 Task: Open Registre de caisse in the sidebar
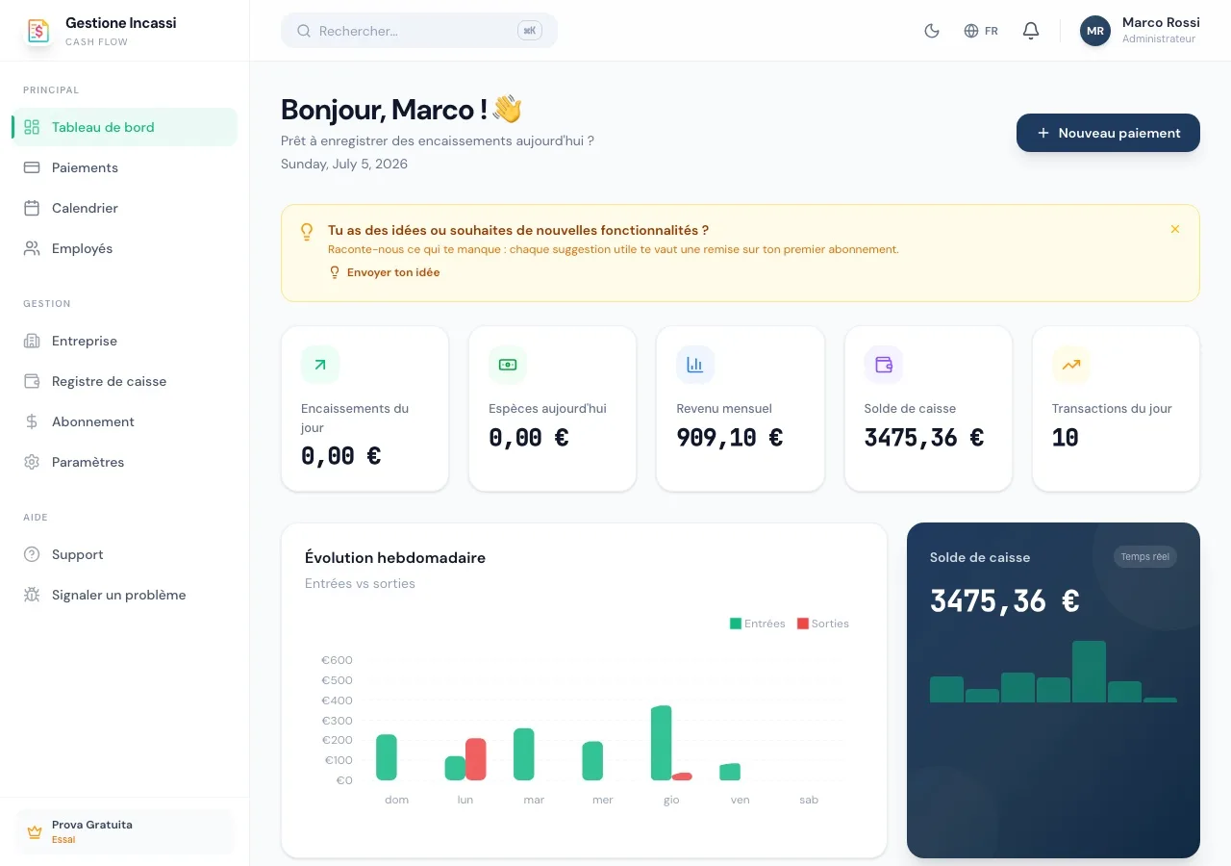(x=125, y=381)
